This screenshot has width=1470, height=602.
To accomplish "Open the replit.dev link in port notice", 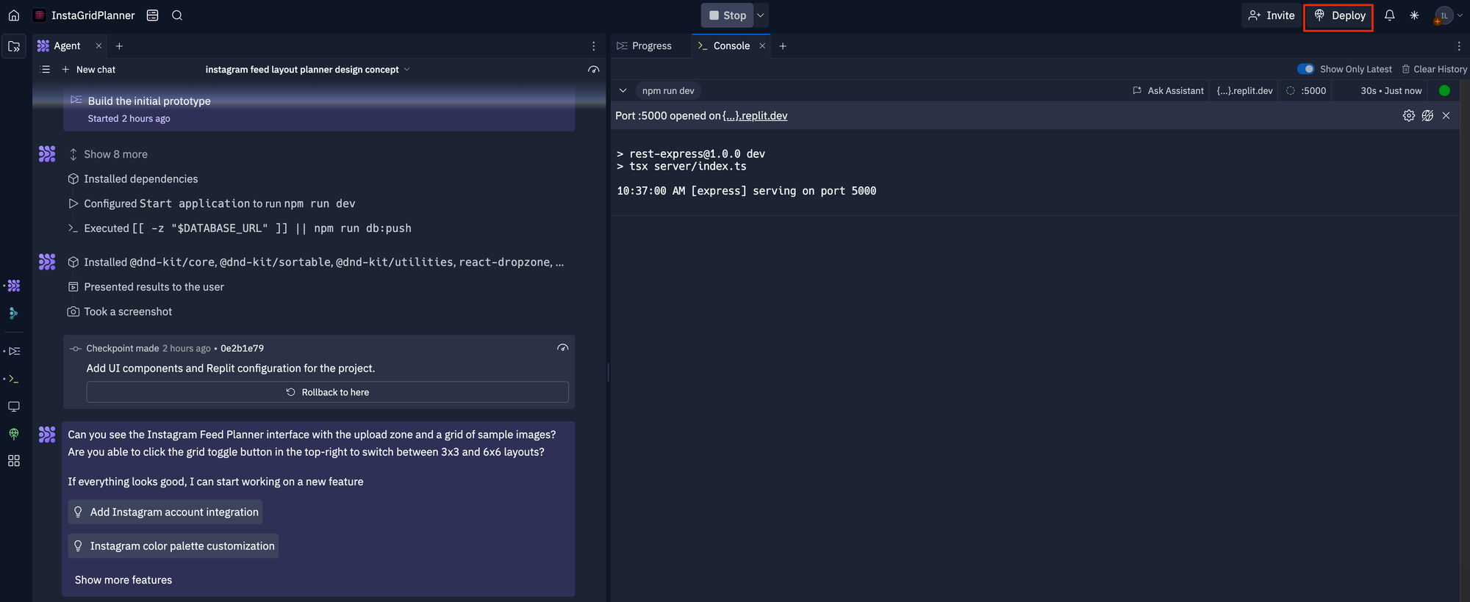I will pyautogui.click(x=755, y=116).
